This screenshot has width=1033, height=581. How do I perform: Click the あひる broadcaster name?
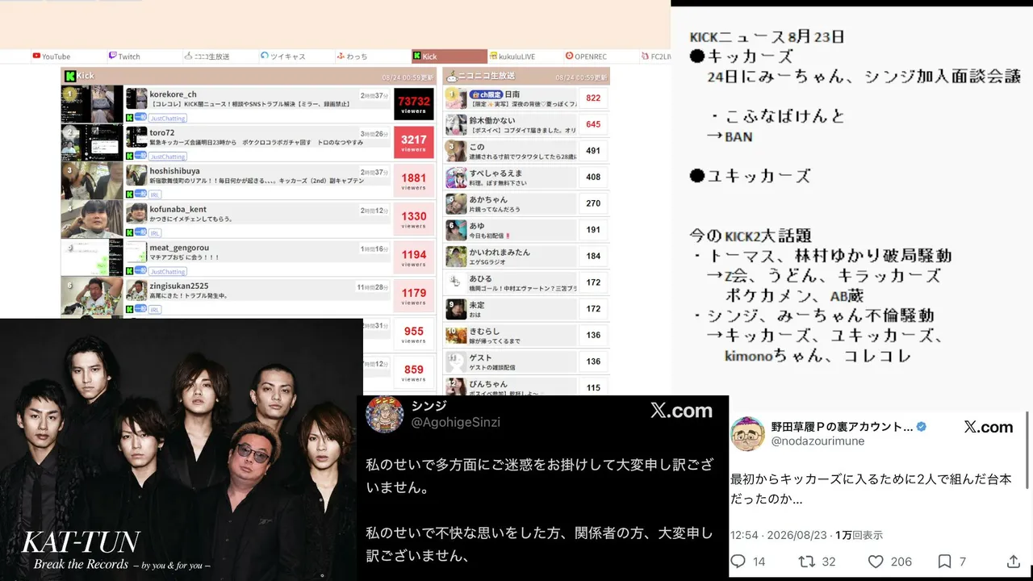(x=481, y=278)
